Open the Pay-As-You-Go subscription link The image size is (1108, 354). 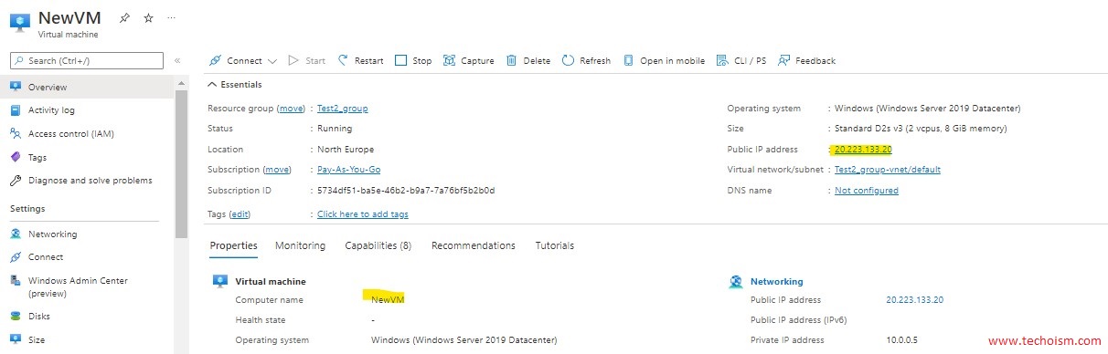[348, 170]
